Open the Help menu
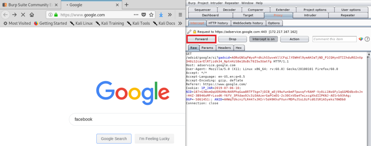 [x=259, y=3]
